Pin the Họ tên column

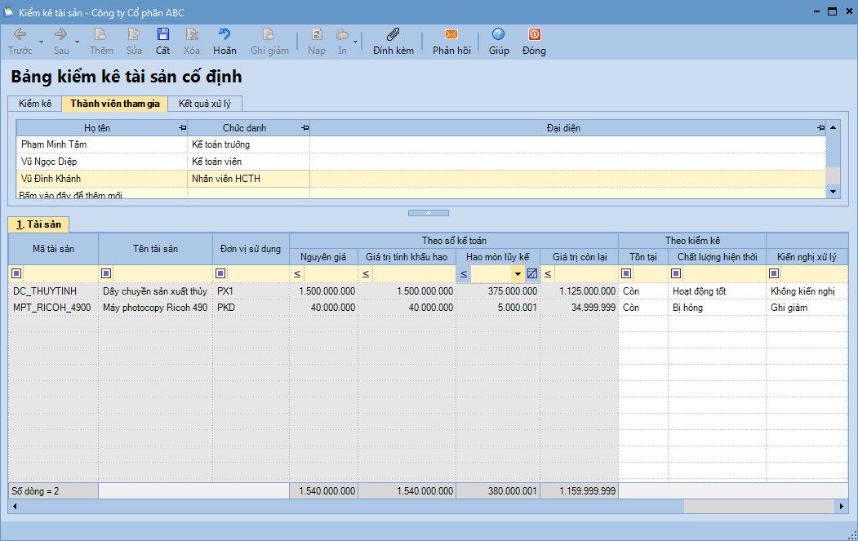(x=182, y=128)
